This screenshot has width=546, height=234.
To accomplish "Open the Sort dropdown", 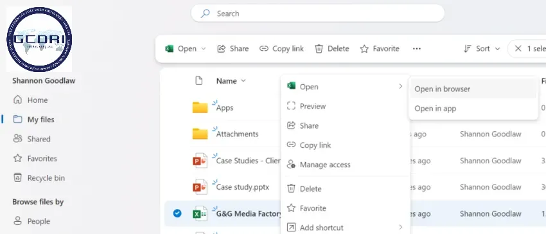I will tap(482, 49).
